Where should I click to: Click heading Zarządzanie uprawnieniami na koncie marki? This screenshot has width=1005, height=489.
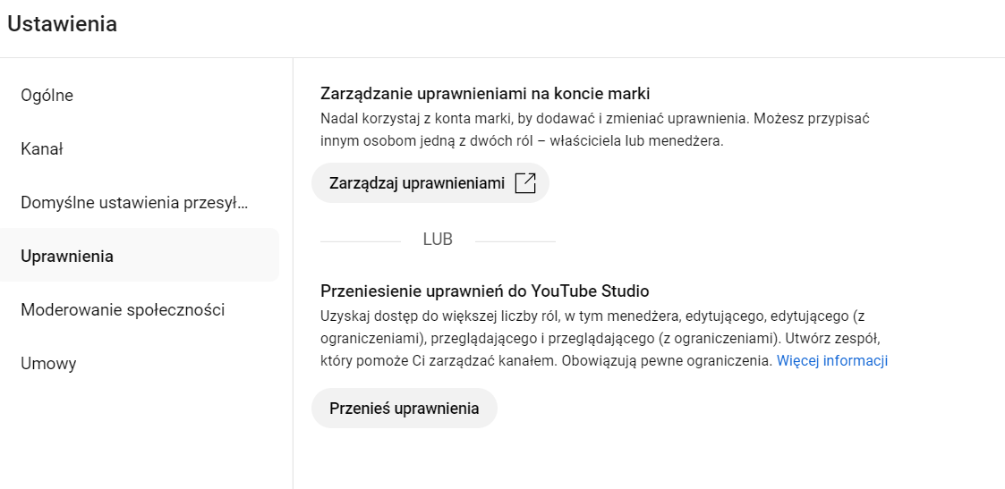tap(485, 94)
